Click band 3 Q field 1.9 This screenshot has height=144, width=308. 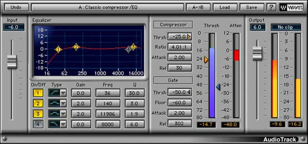click(134, 114)
